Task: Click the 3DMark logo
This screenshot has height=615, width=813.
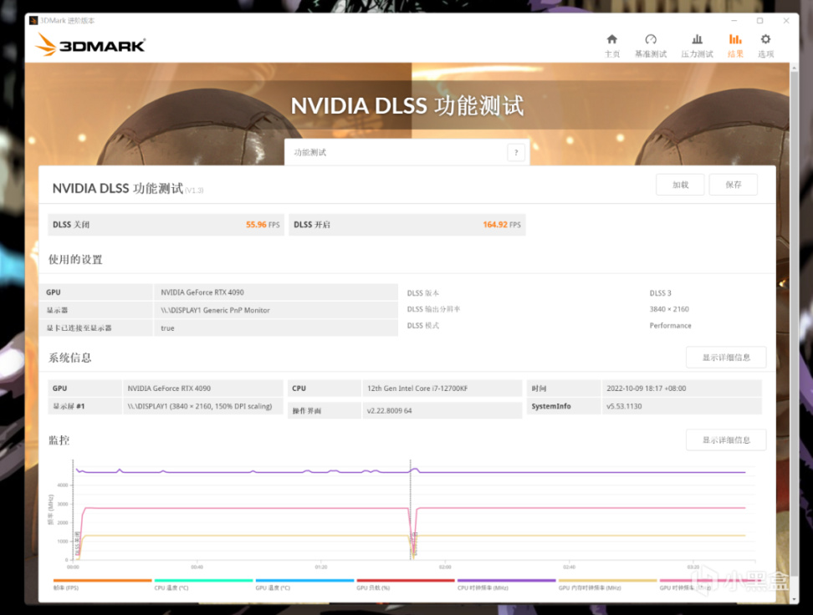Action: (90, 45)
